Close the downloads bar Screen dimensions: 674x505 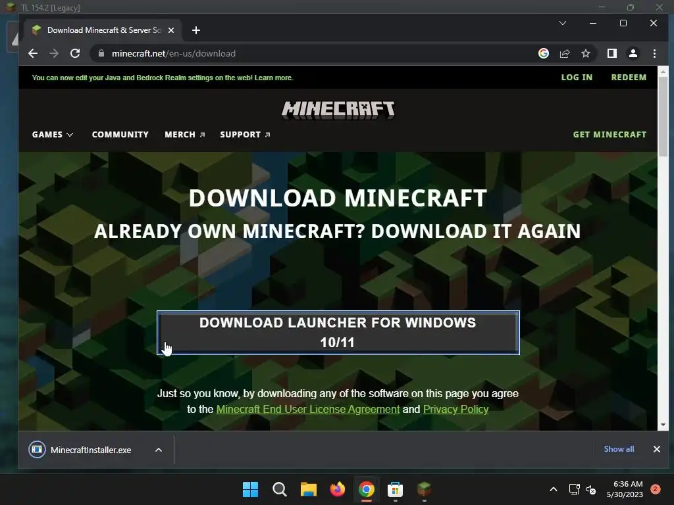coord(656,449)
